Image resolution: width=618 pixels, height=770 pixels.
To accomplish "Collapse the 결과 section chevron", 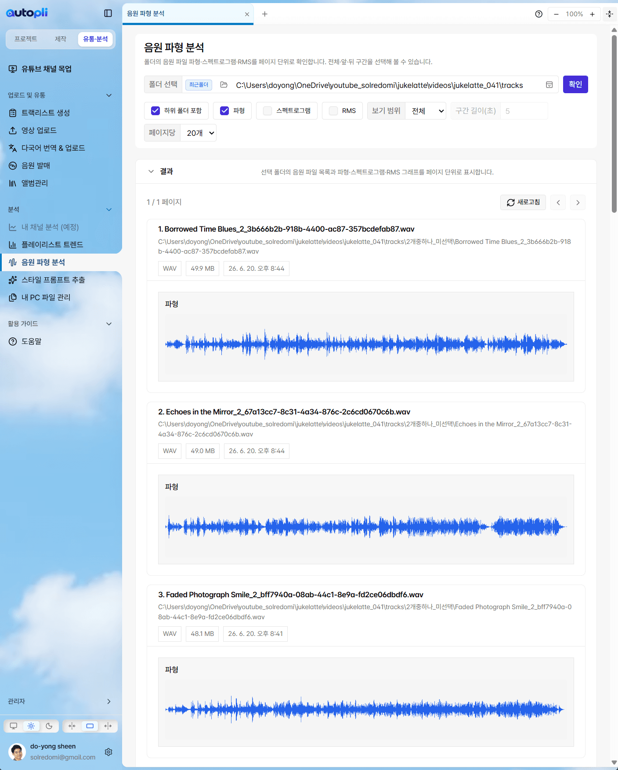I will point(151,171).
